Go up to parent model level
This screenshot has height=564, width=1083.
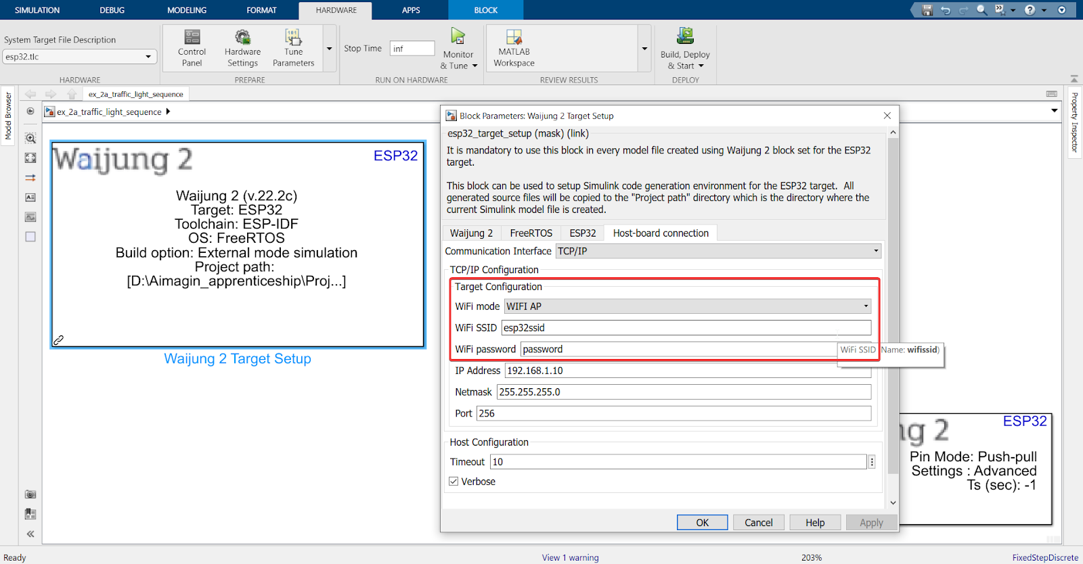[72, 94]
